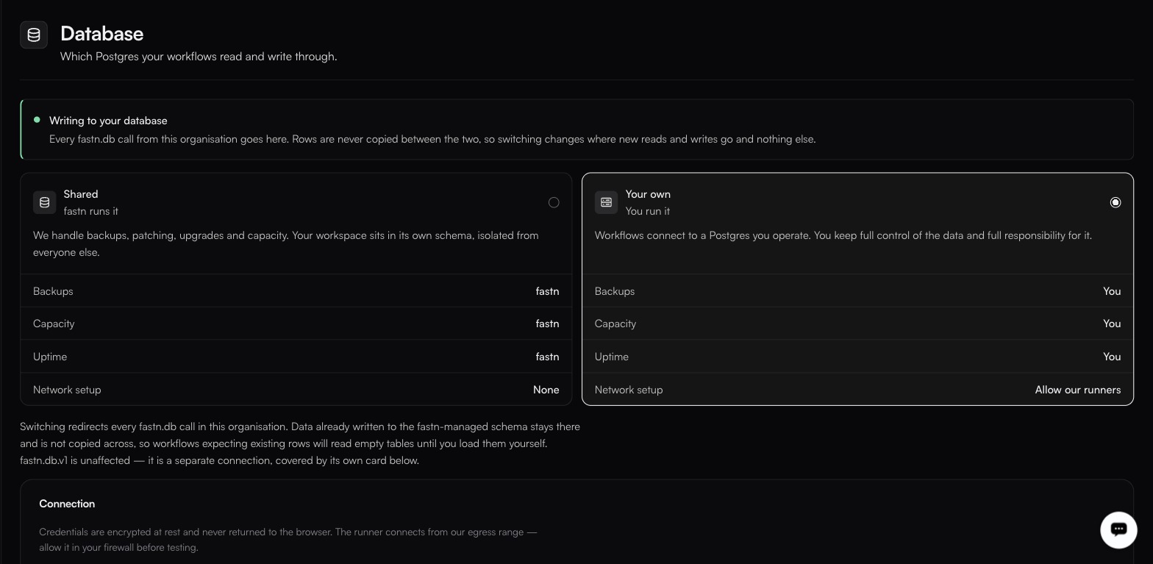The image size is (1153, 564).
Task: Open the chat support bubble
Action: click(x=1118, y=529)
